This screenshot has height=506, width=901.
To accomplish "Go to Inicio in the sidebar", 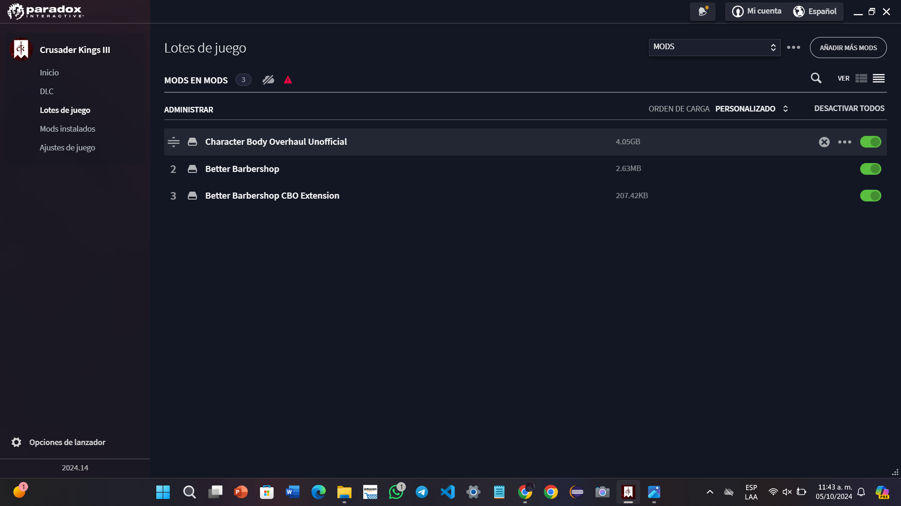I will click(49, 73).
